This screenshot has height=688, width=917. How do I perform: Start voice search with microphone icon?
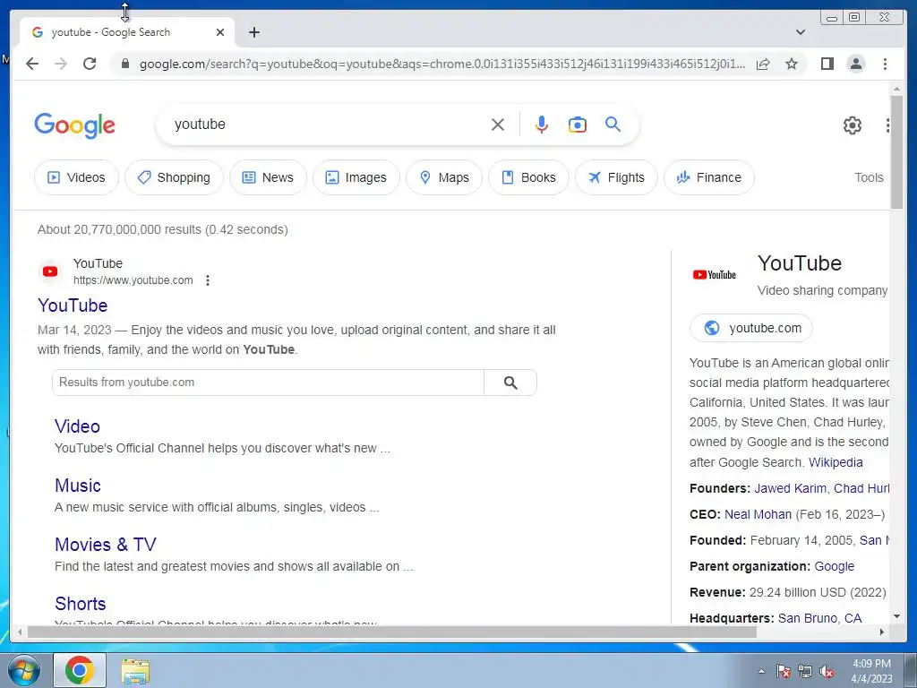tap(542, 125)
